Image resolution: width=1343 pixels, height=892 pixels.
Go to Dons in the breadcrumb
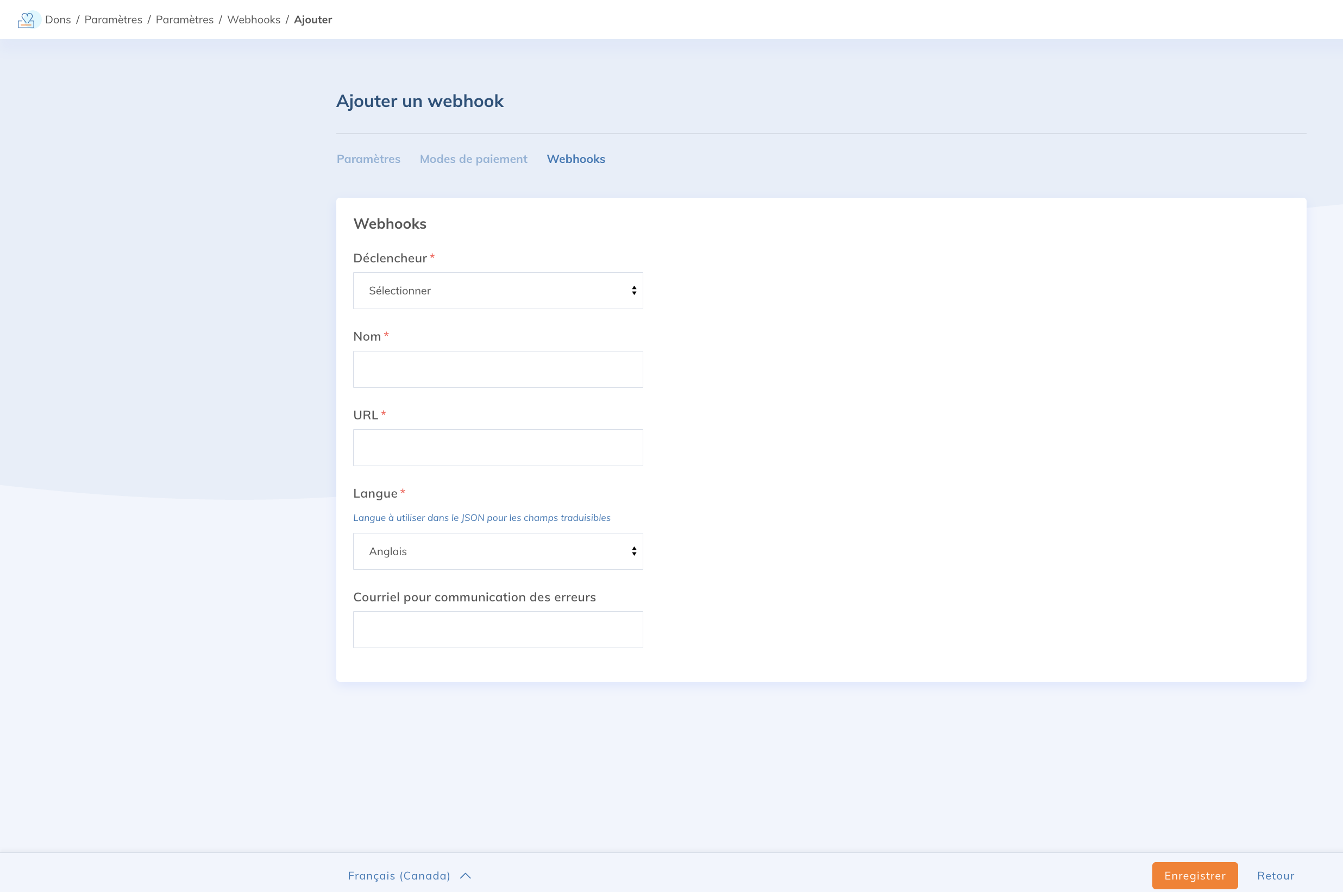(58, 20)
